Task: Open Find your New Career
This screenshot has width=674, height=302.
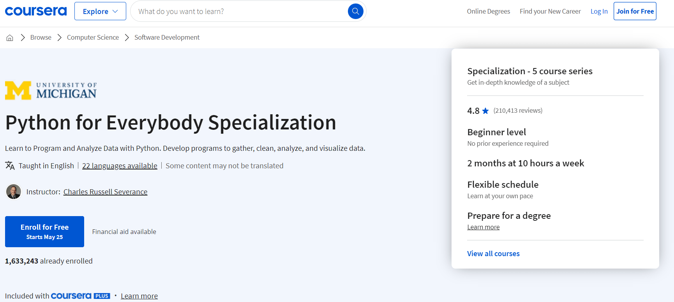Action: [550, 11]
